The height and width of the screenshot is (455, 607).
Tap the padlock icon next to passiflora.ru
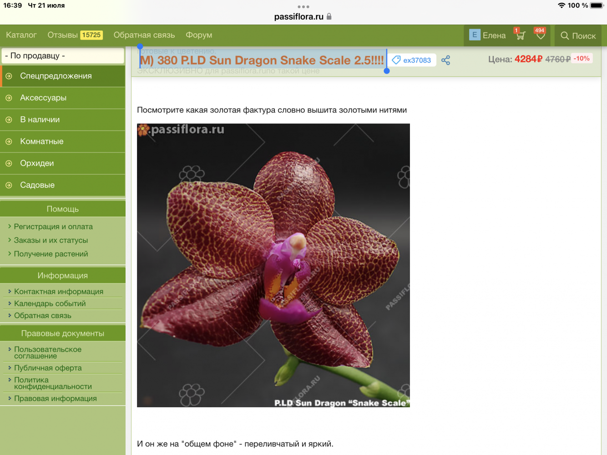329,17
